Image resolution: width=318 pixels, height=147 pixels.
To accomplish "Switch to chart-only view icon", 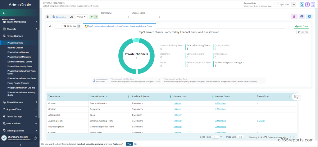I will (x=72, y=17).
